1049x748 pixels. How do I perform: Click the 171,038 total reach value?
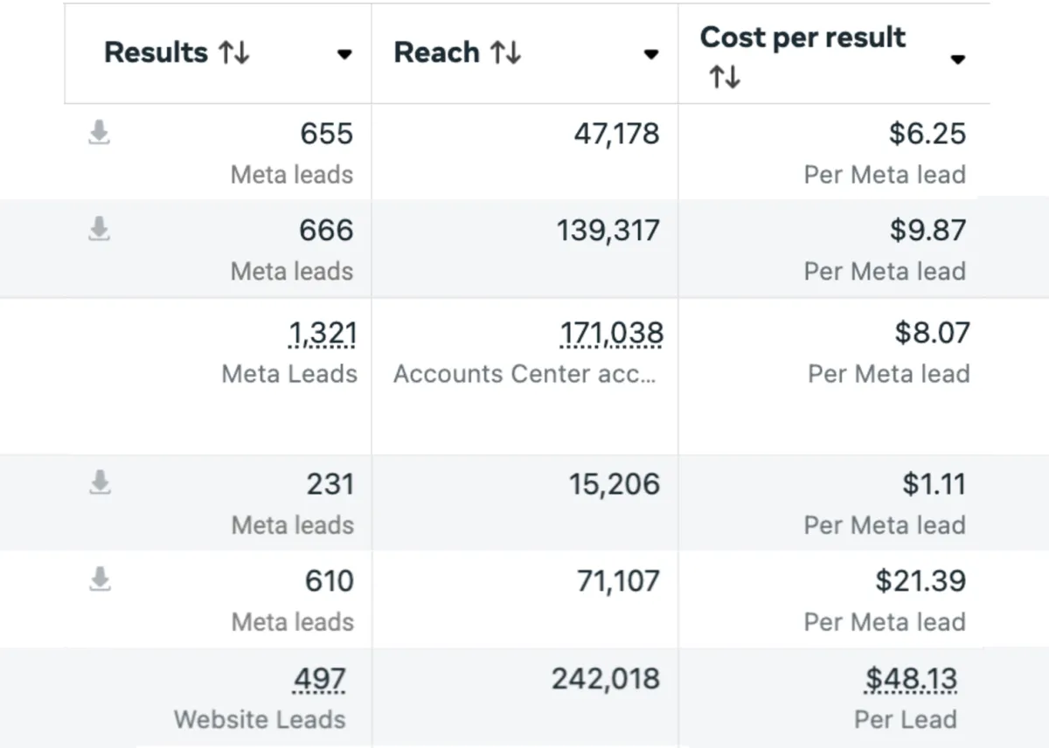tap(611, 333)
